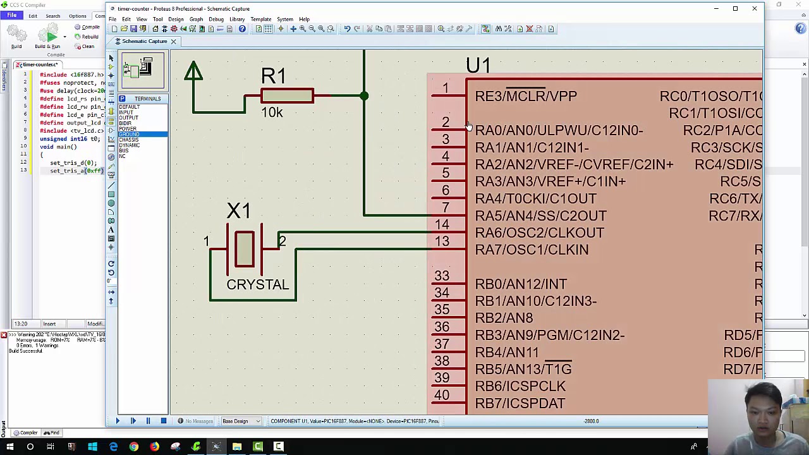Image resolution: width=809 pixels, height=455 pixels.
Task: Click Clean in CCS Compiler ribbon
Action: point(85,46)
